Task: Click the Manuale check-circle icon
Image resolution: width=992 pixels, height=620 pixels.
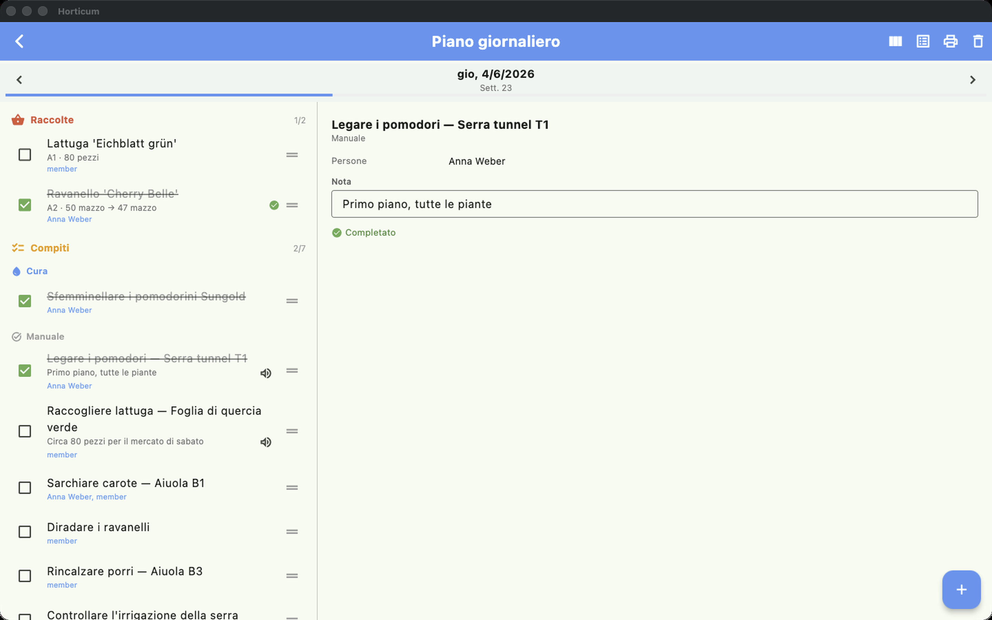Action: click(17, 337)
